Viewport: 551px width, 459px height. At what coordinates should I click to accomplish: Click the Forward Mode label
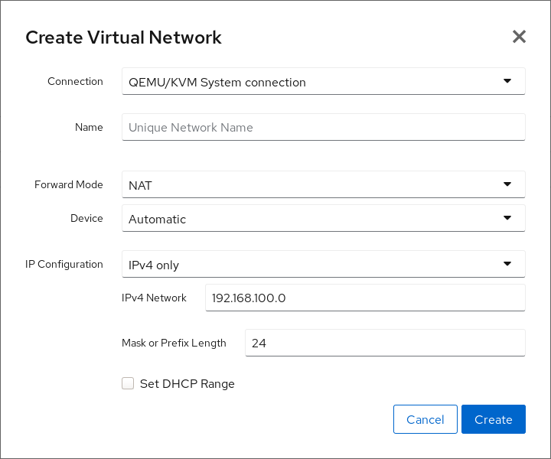point(69,184)
